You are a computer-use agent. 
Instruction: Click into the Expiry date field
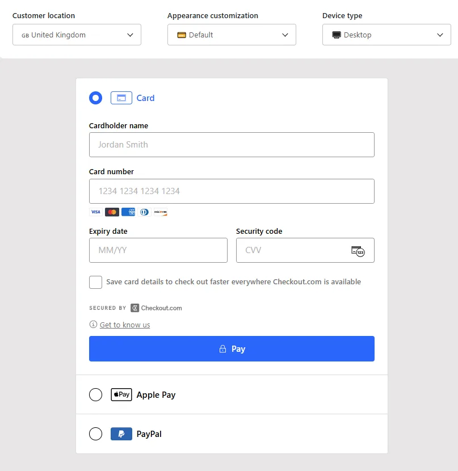coord(158,250)
